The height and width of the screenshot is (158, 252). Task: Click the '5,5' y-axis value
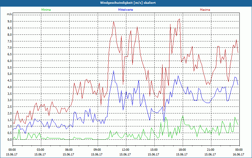10,67
